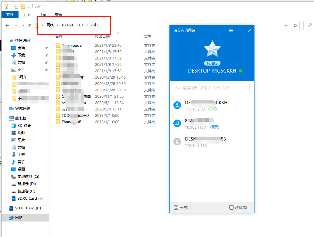Click the Explorer search magnifier icon
314x237 pixels.
tap(309, 25)
